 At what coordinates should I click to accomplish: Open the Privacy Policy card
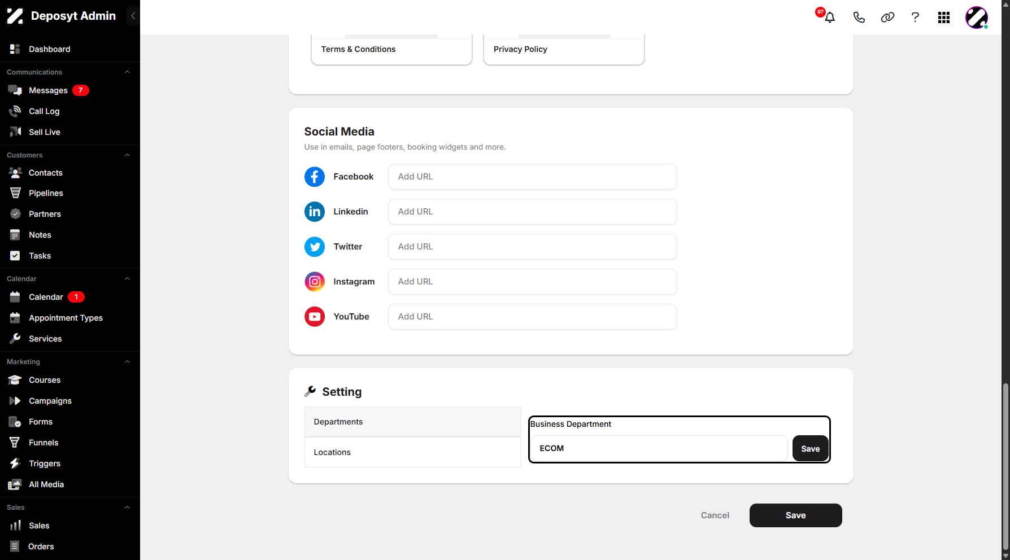[564, 50]
